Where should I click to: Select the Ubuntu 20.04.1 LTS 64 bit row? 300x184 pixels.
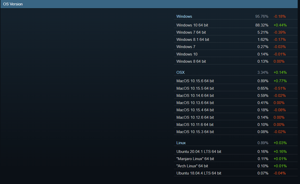(x=199, y=152)
